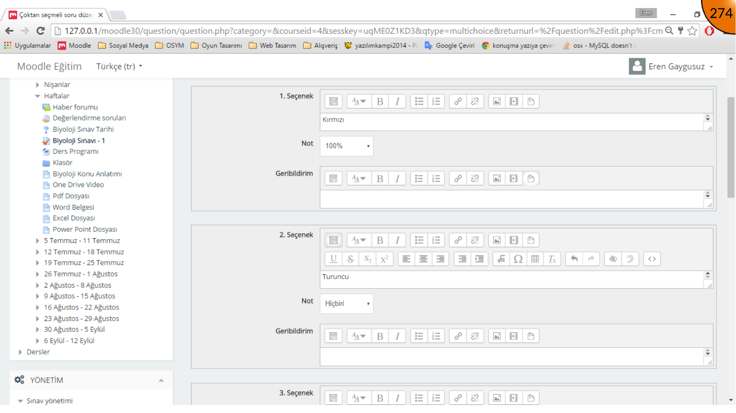Image resolution: width=736 pixels, height=413 pixels.
Task: Open the Web Tasarım bookmarks folder
Action: click(x=272, y=46)
